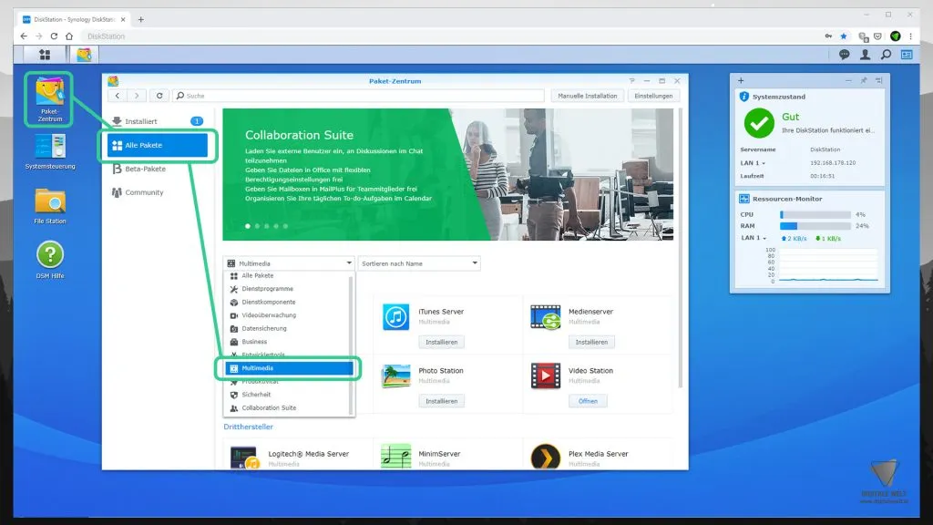Choose Alle Pakete in the category list
Screen dimensions: 933x525
coord(288,275)
